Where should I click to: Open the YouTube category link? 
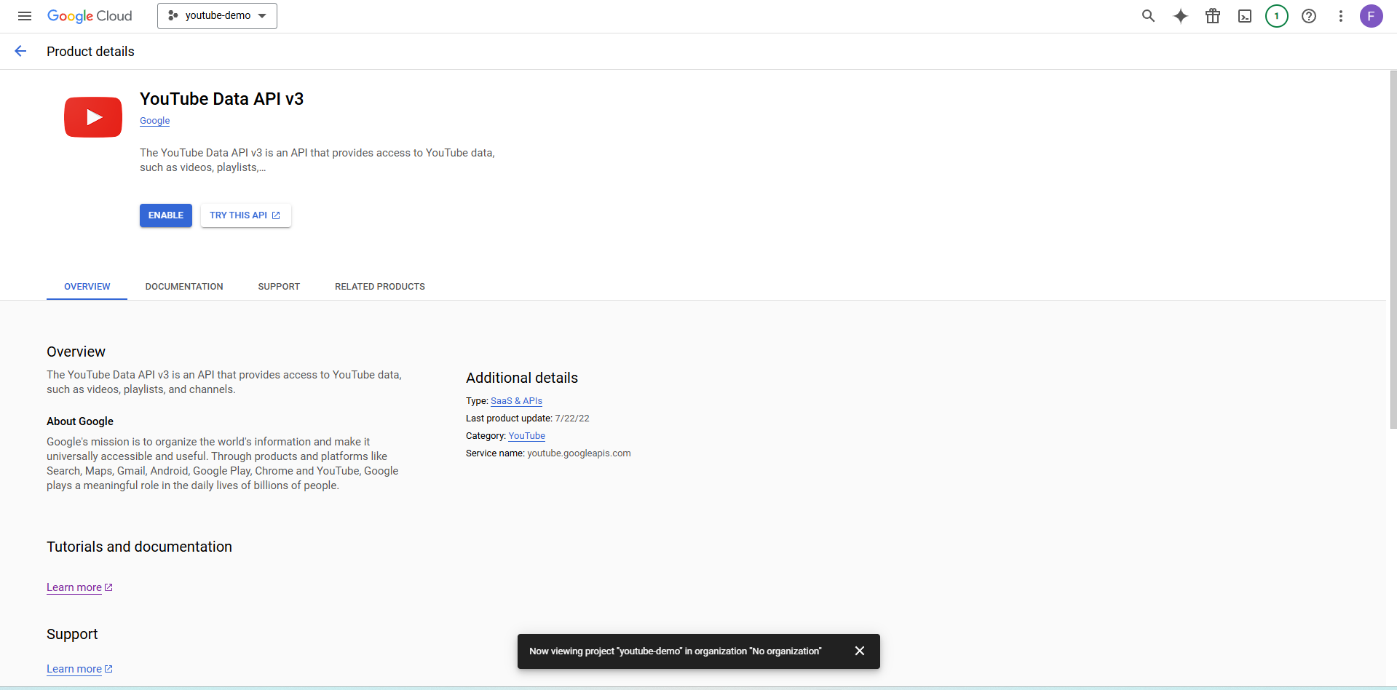pos(526,435)
